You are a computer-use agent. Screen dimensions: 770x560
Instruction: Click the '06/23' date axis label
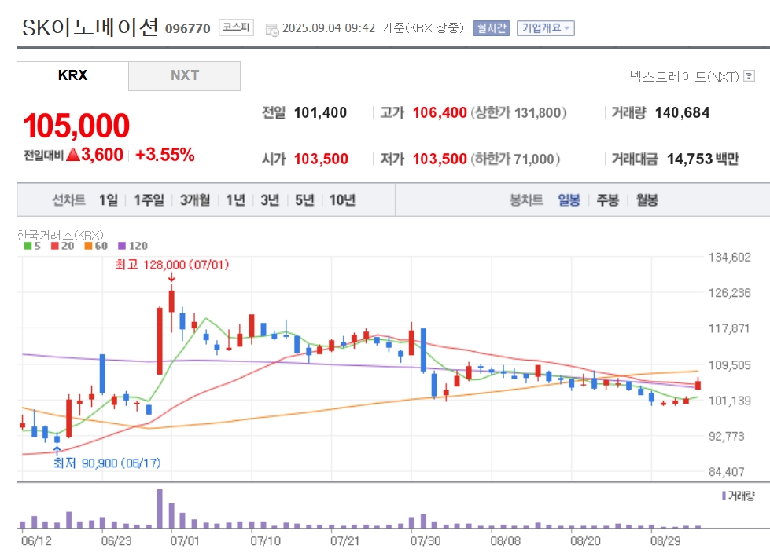click(116, 541)
